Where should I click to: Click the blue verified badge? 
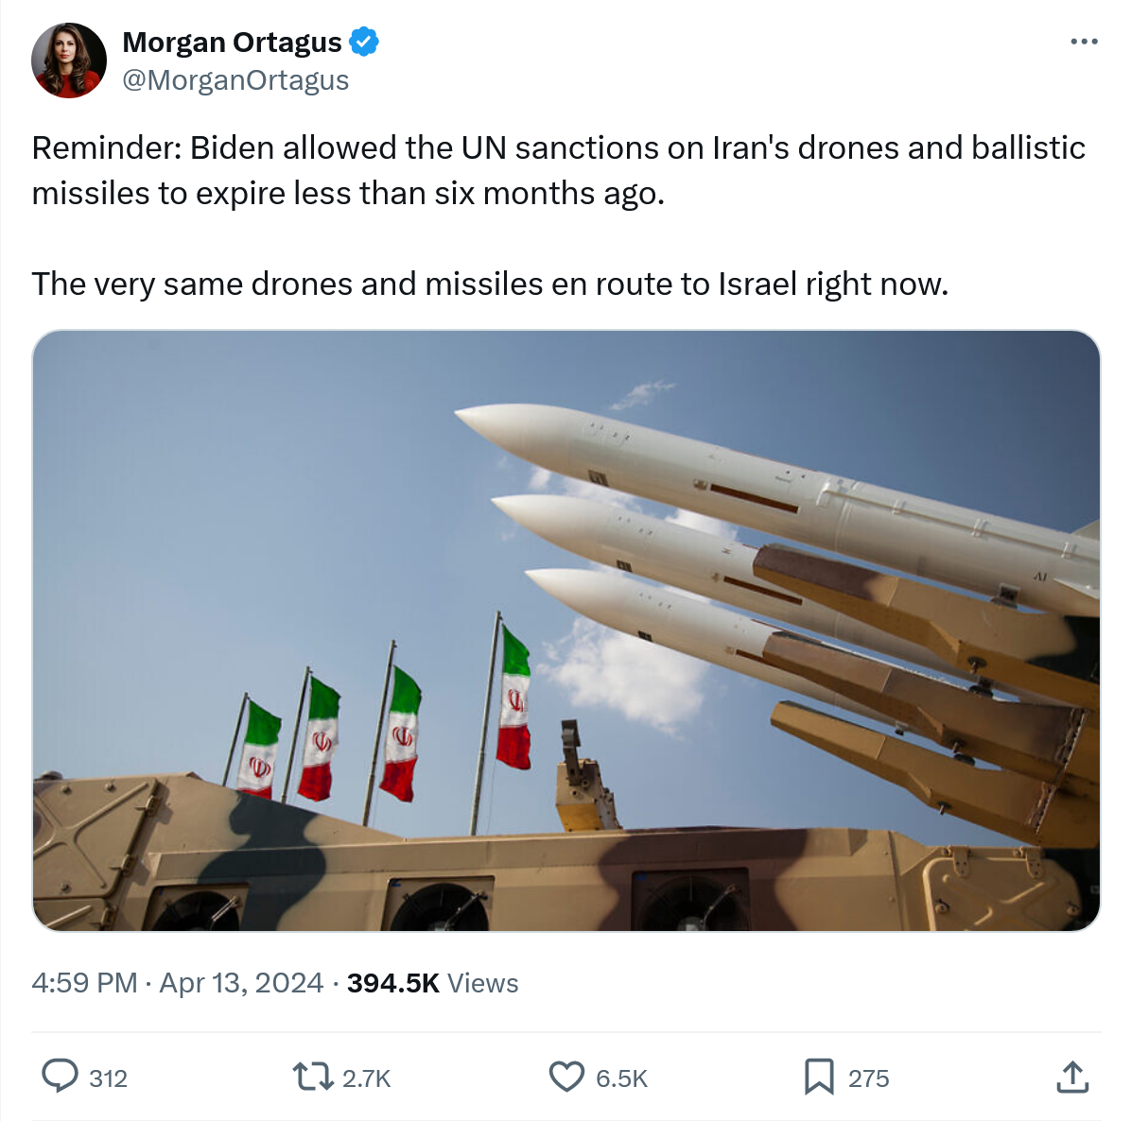click(364, 42)
